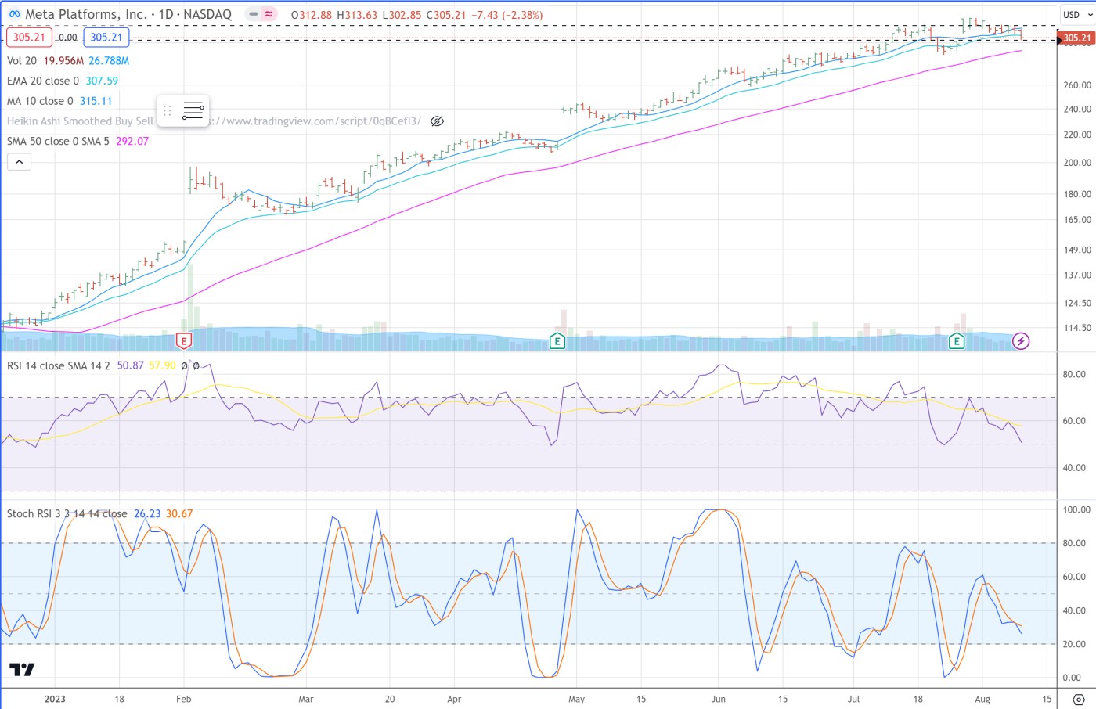Click the MA value 315.11
This screenshot has height=709, width=1096.
pyautogui.click(x=96, y=101)
